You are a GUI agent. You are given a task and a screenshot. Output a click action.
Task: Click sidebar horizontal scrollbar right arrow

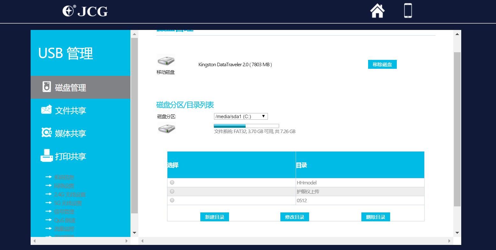[x=127, y=241]
